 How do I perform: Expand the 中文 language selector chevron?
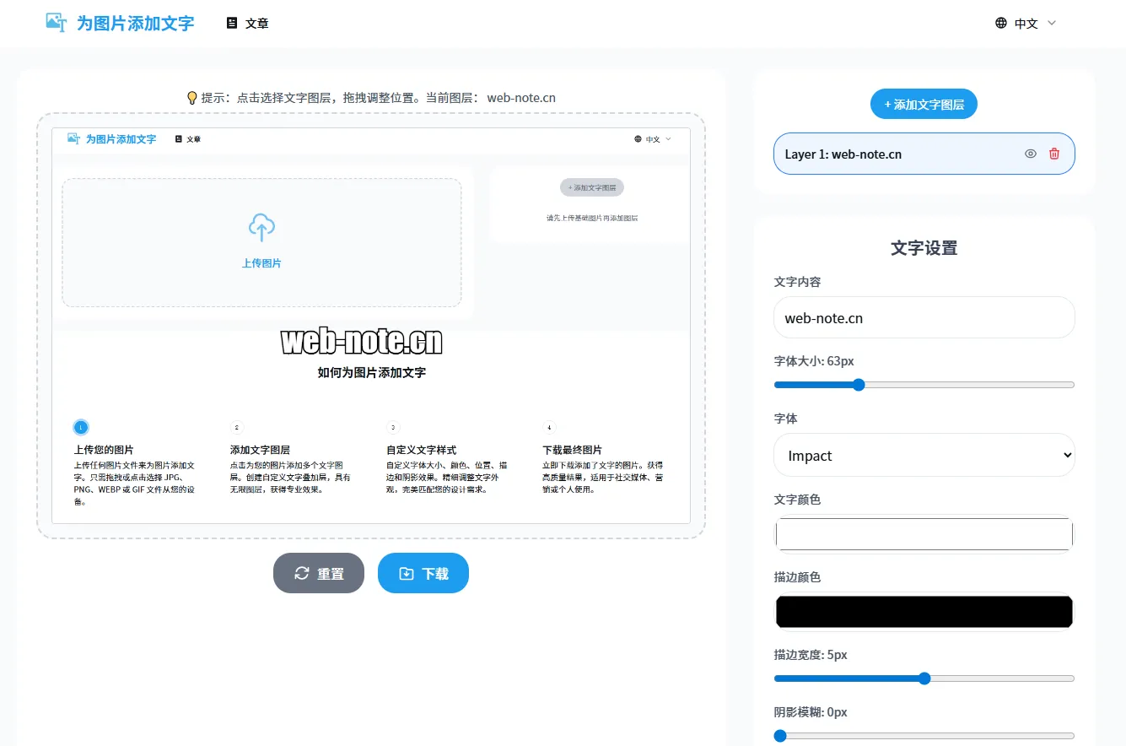1051,23
